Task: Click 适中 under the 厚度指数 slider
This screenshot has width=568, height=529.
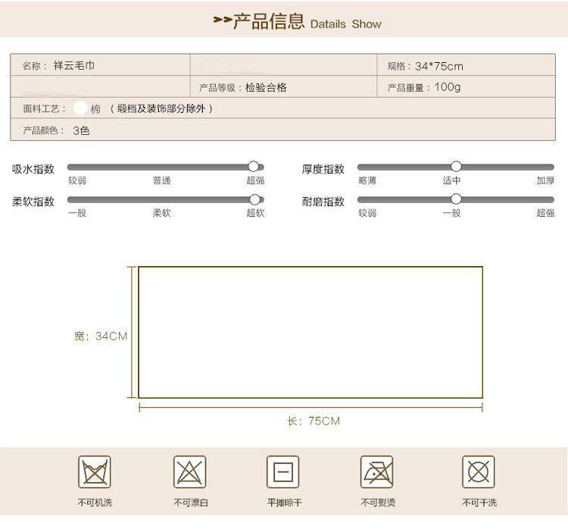Action: 451,180
